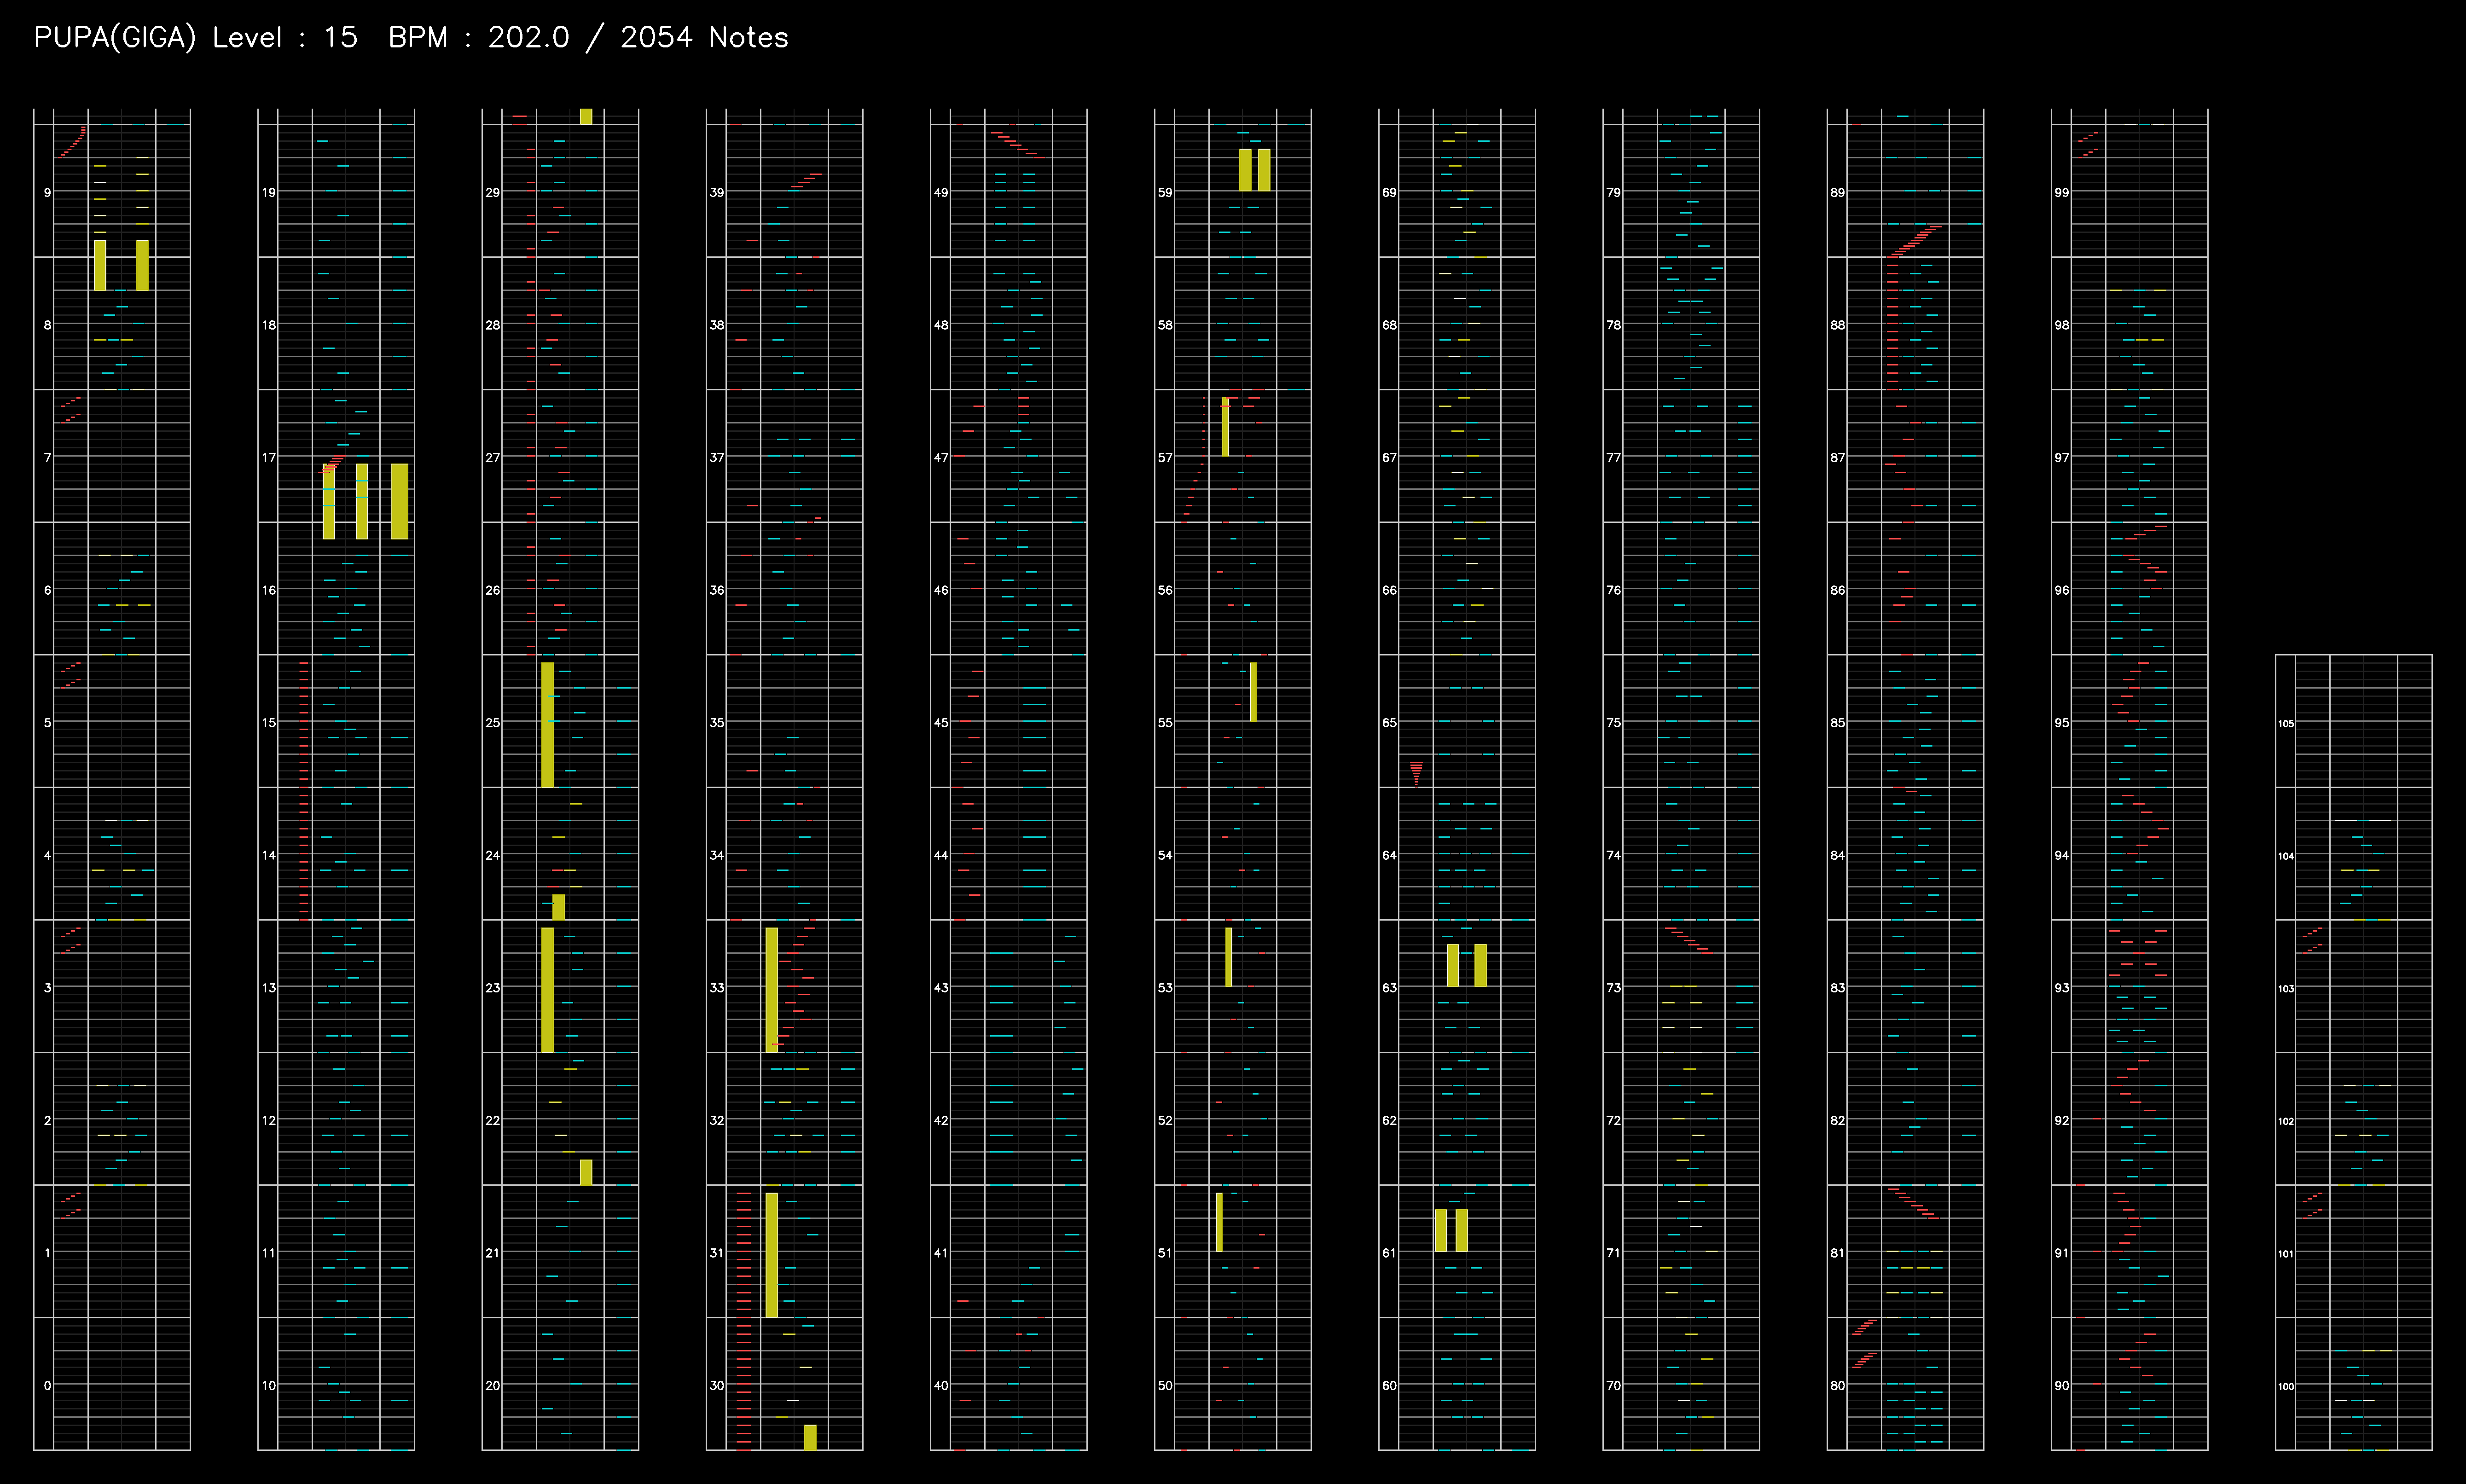Select measure number 105 label
The height and width of the screenshot is (1484, 2466).
[2285, 723]
